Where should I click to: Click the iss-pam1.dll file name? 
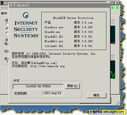click(x=54, y=46)
